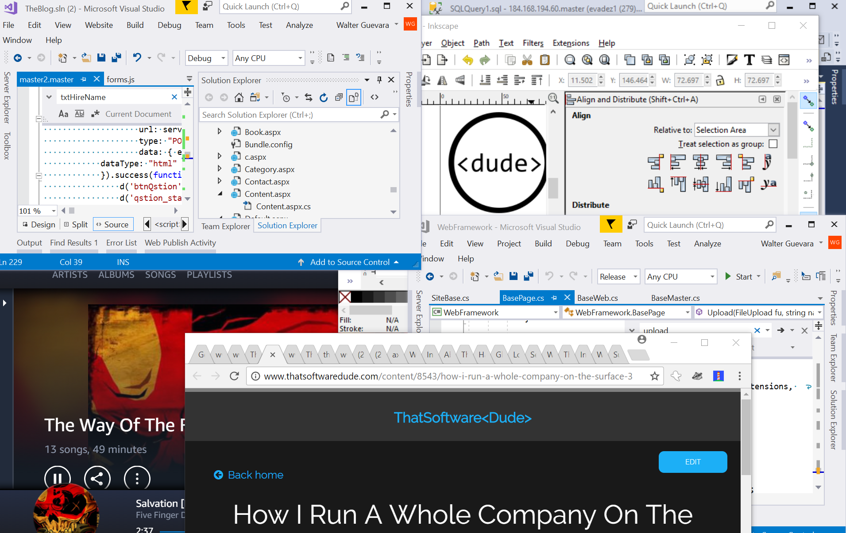The image size is (846, 533).
Task: Click Chrome's vertical page scrollbar
Action: click(x=746, y=437)
